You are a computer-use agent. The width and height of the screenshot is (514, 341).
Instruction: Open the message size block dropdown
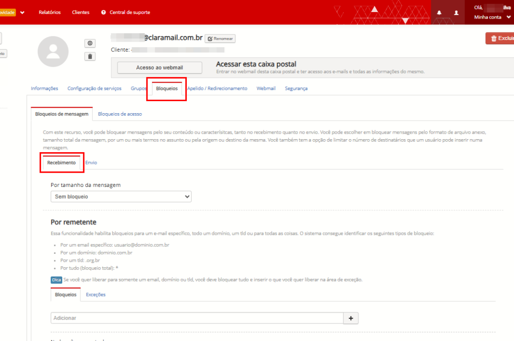coord(121,197)
